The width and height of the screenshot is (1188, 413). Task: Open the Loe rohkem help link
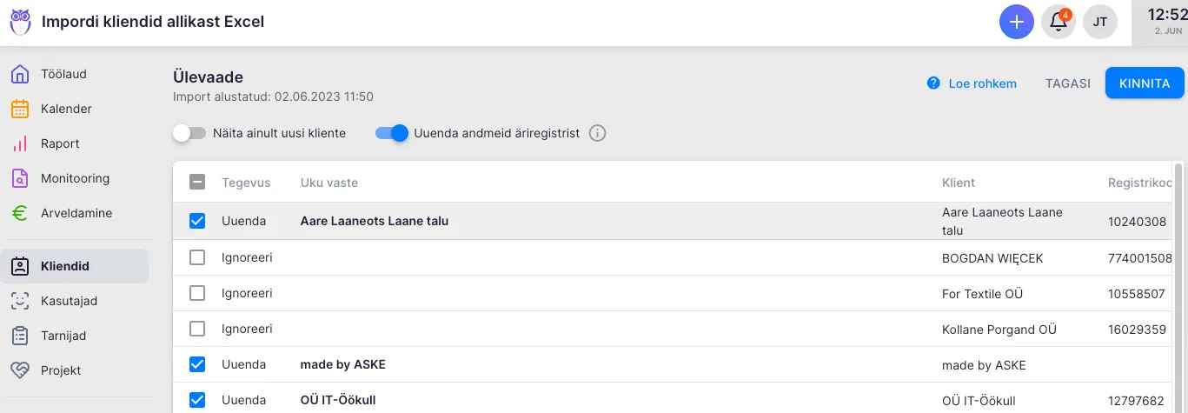pyautogui.click(x=972, y=83)
